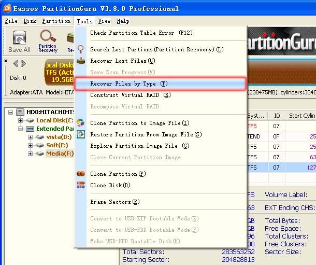
Task: Click the Total Sectors value 283563252
Action: (238, 252)
